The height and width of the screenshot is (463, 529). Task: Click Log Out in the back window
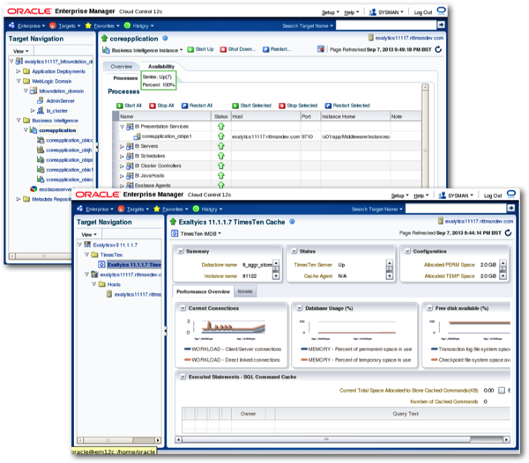[422, 12]
